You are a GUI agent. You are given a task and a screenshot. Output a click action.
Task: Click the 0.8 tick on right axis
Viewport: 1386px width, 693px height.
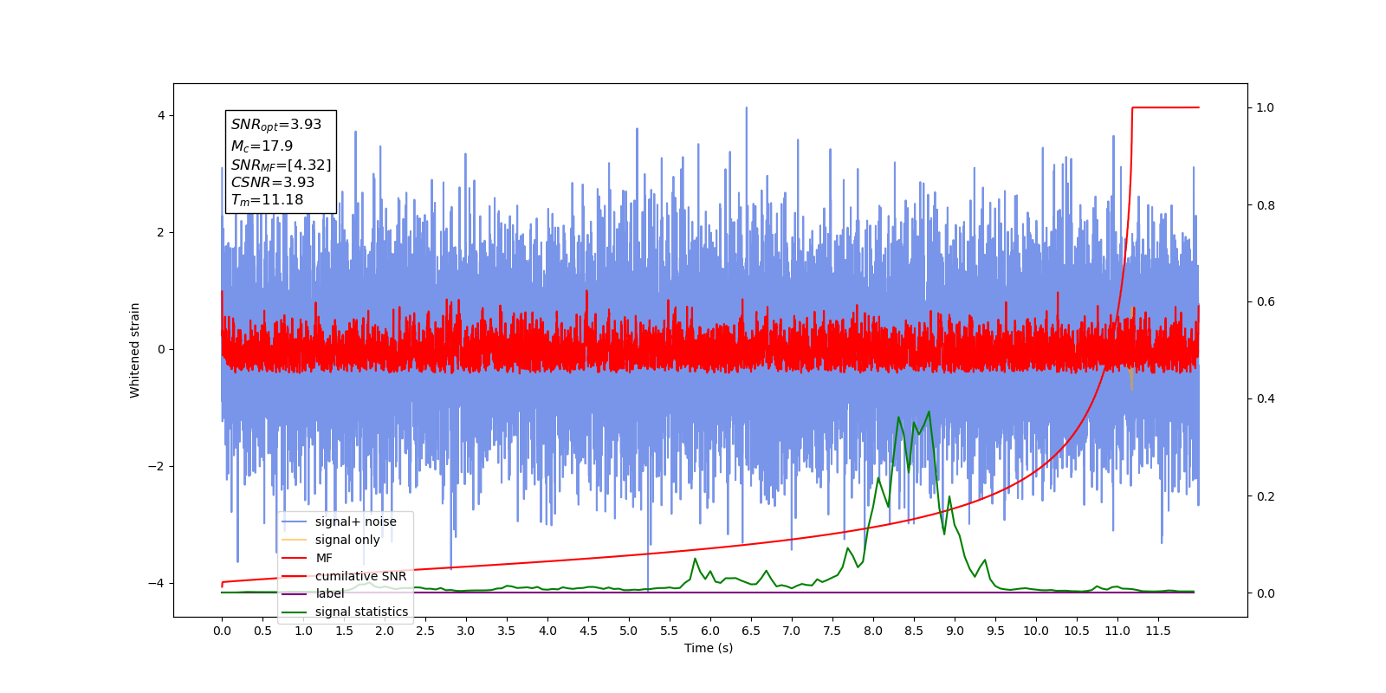1266,205
